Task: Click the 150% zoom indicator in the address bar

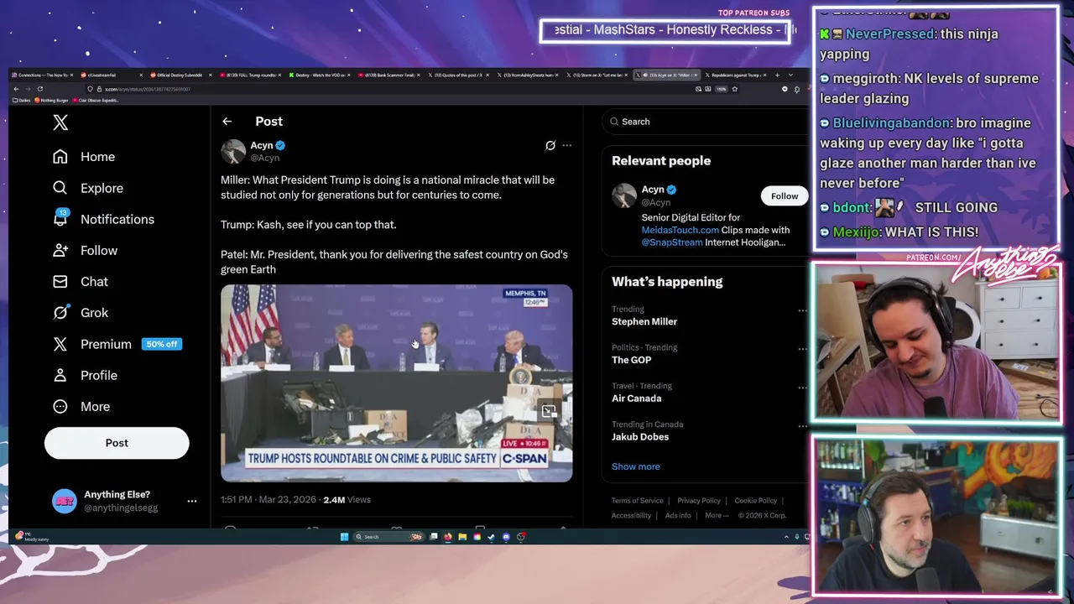Action: pos(721,89)
